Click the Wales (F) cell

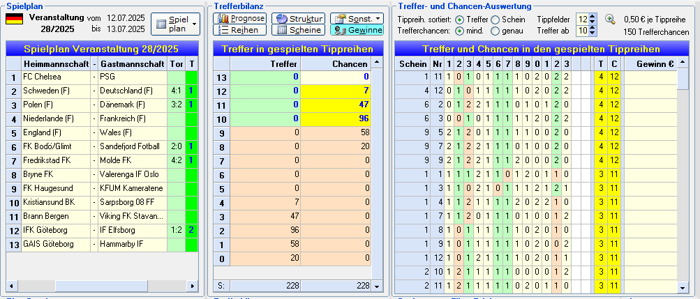pyautogui.click(x=133, y=133)
